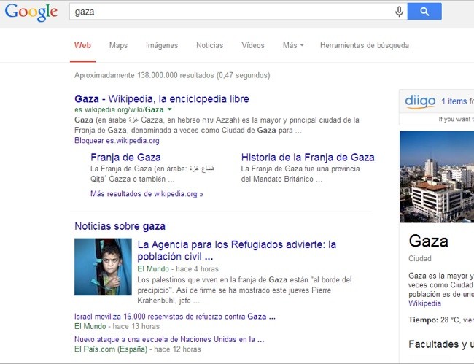The image size is (474, 364).
Task: Click Más resultados de wikipedia.org
Action: click(x=147, y=194)
